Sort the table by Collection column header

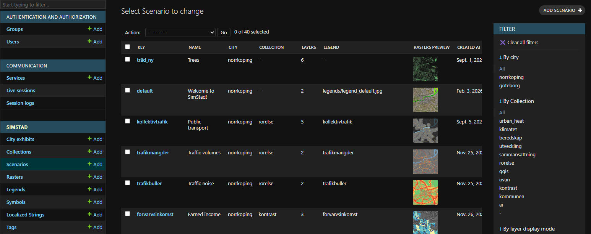point(271,47)
